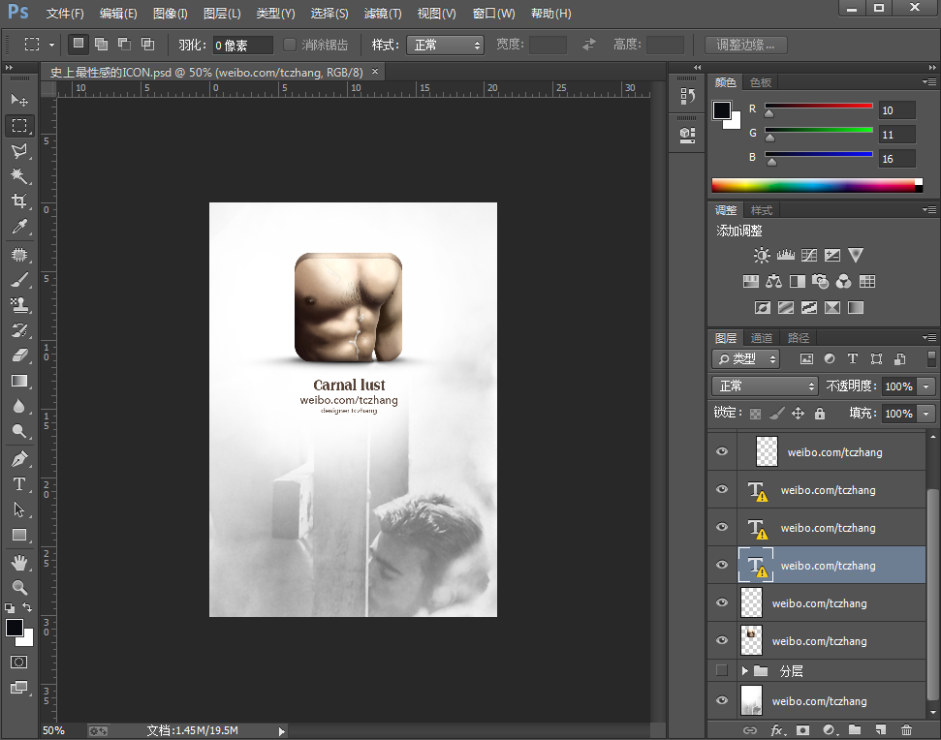This screenshot has height=740, width=941.
Task: Open the layer blend mode dropdown
Action: click(765, 385)
